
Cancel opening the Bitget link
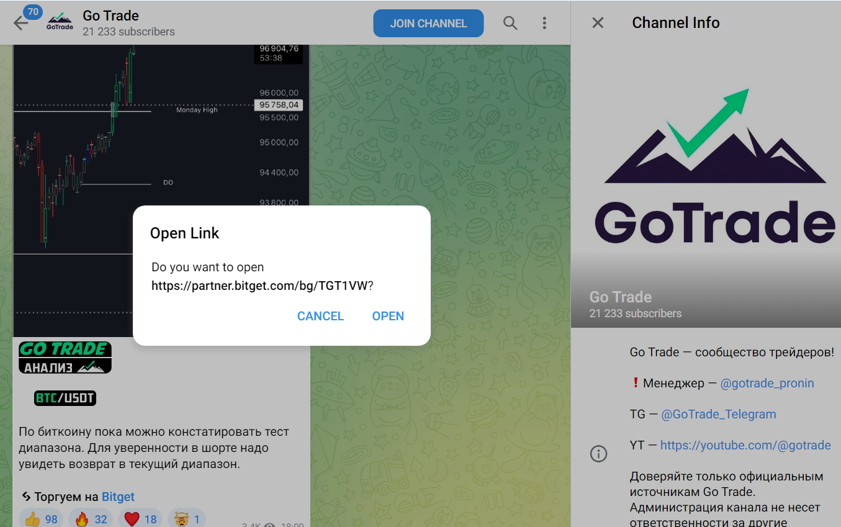(x=320, y=316)
